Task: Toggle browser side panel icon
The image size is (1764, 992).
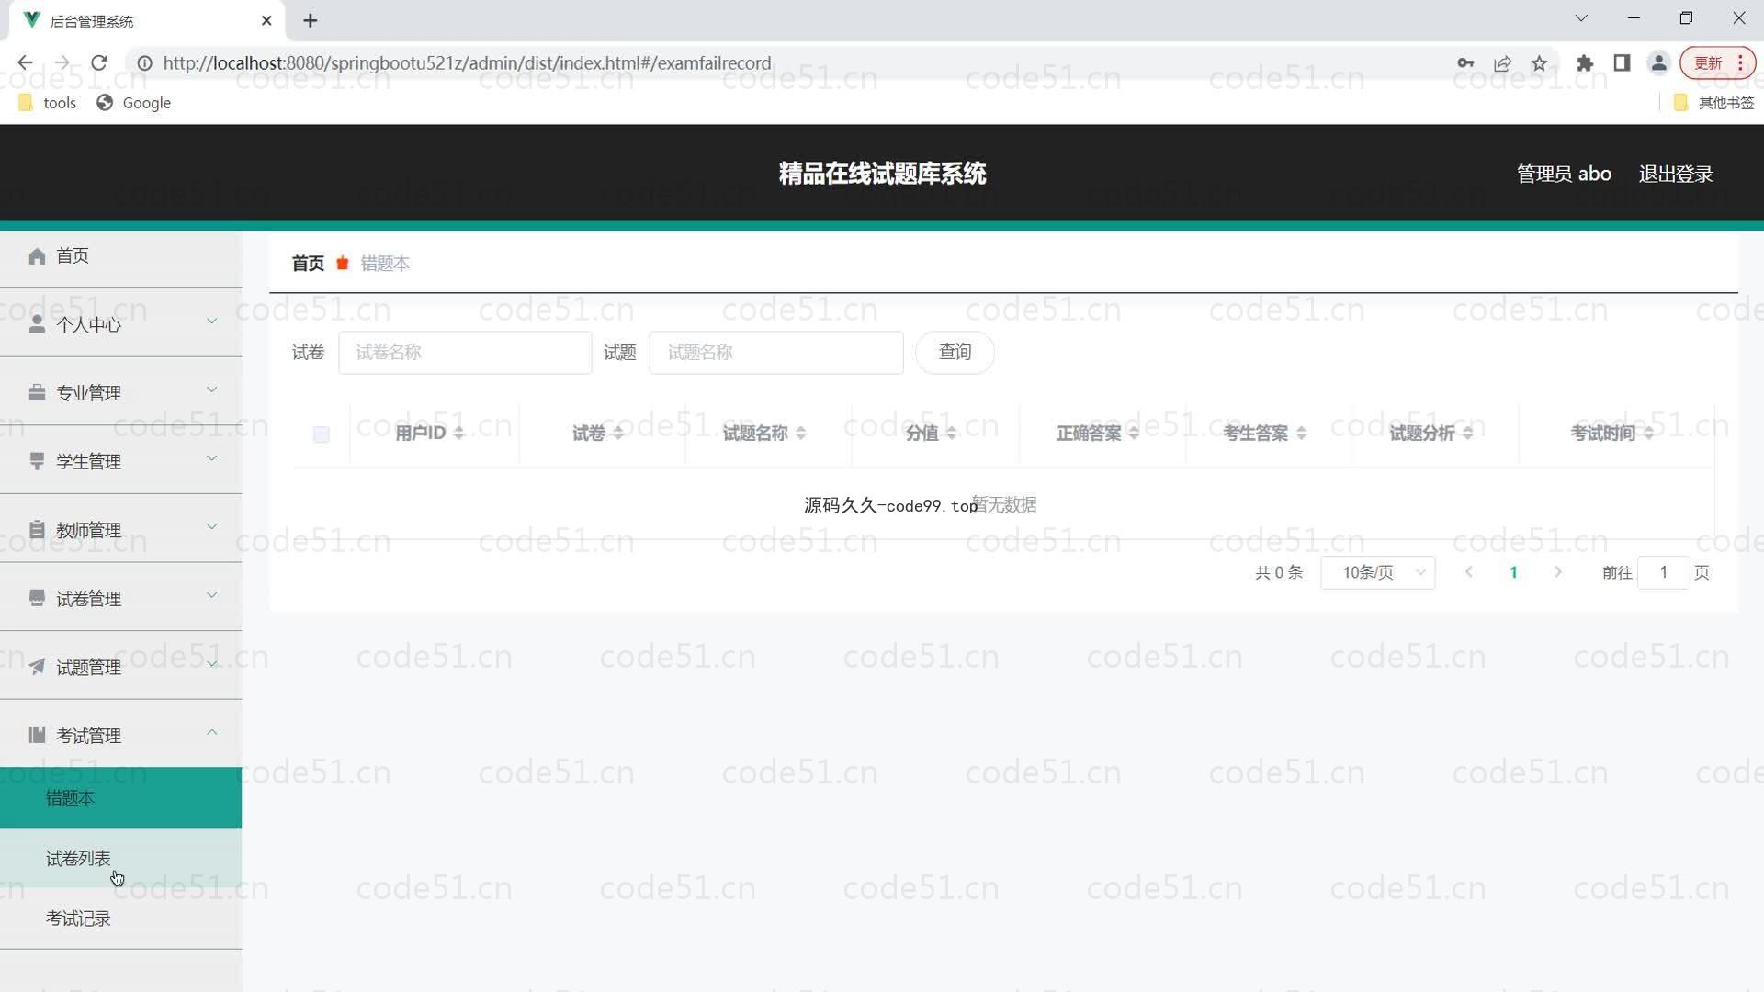Action: pos(1622,62)
